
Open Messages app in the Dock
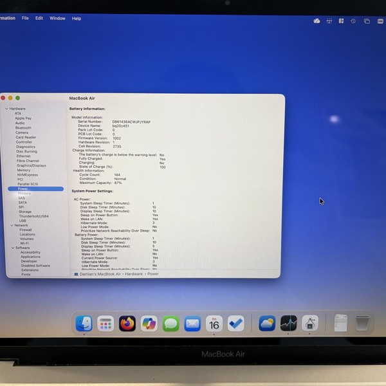[x=170, y=323]
